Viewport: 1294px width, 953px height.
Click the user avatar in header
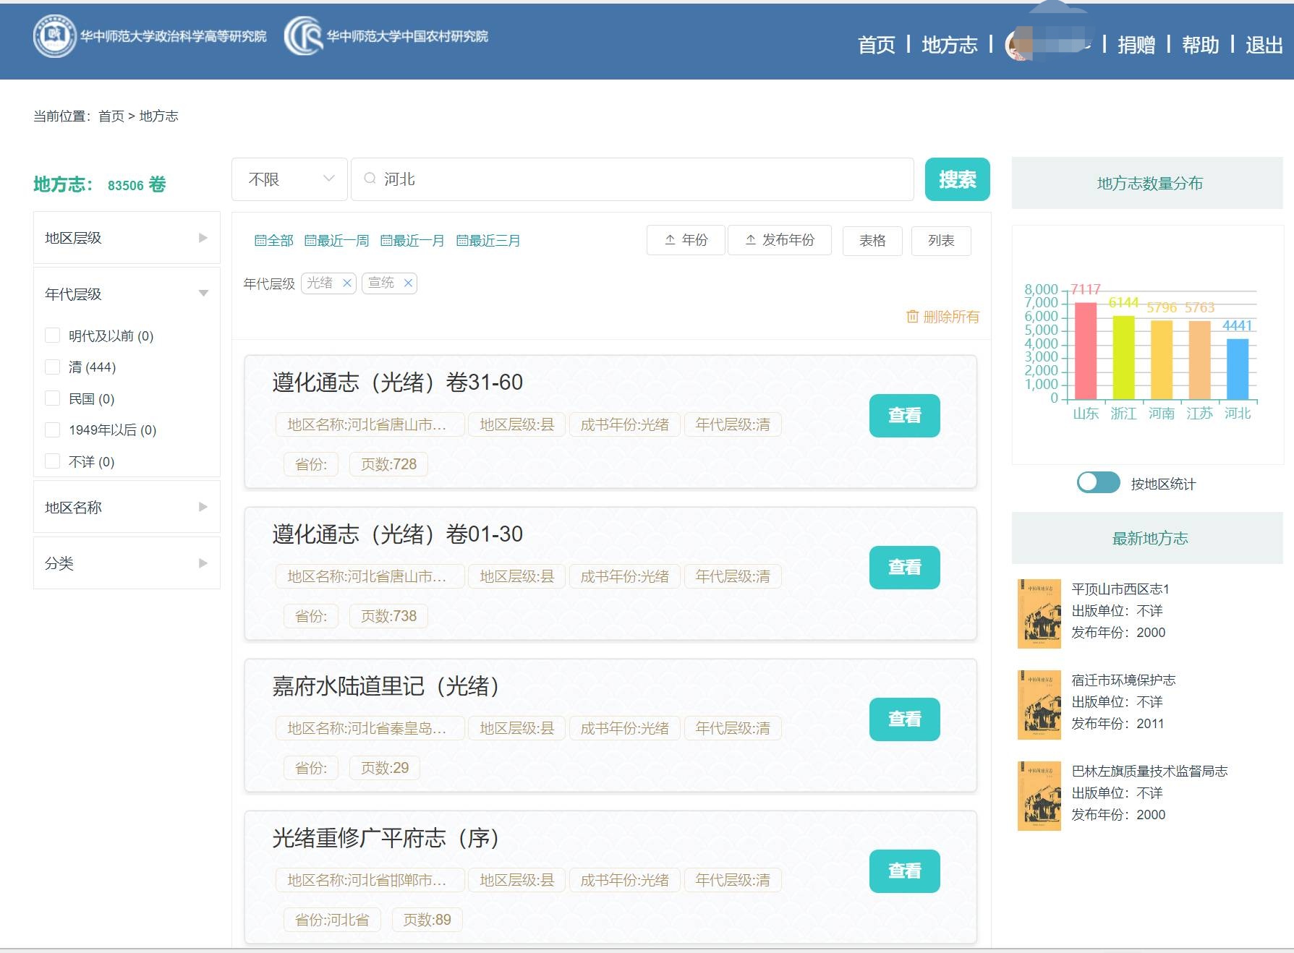click(1019, 46)
